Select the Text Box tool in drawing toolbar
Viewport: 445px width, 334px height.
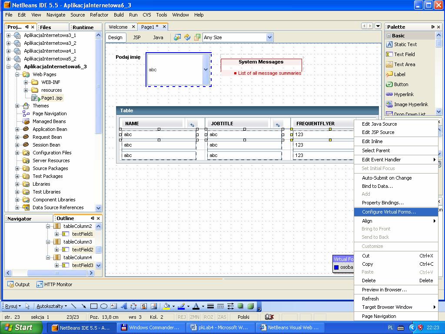tap(114, 306)
